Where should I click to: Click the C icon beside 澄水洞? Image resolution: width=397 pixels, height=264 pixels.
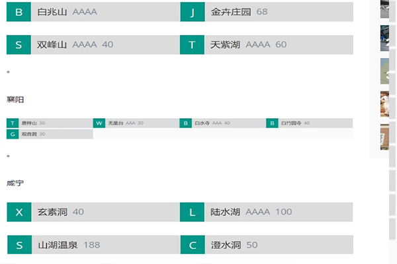coord(193,245)
